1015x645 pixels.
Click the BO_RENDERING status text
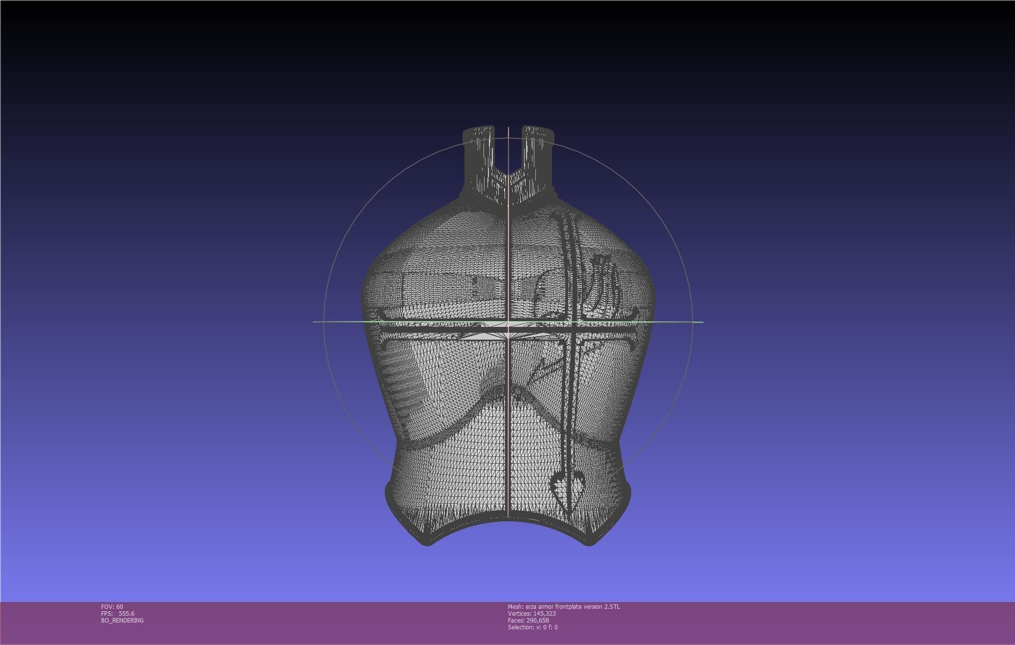pyautogui.click(x=122, y=621)
